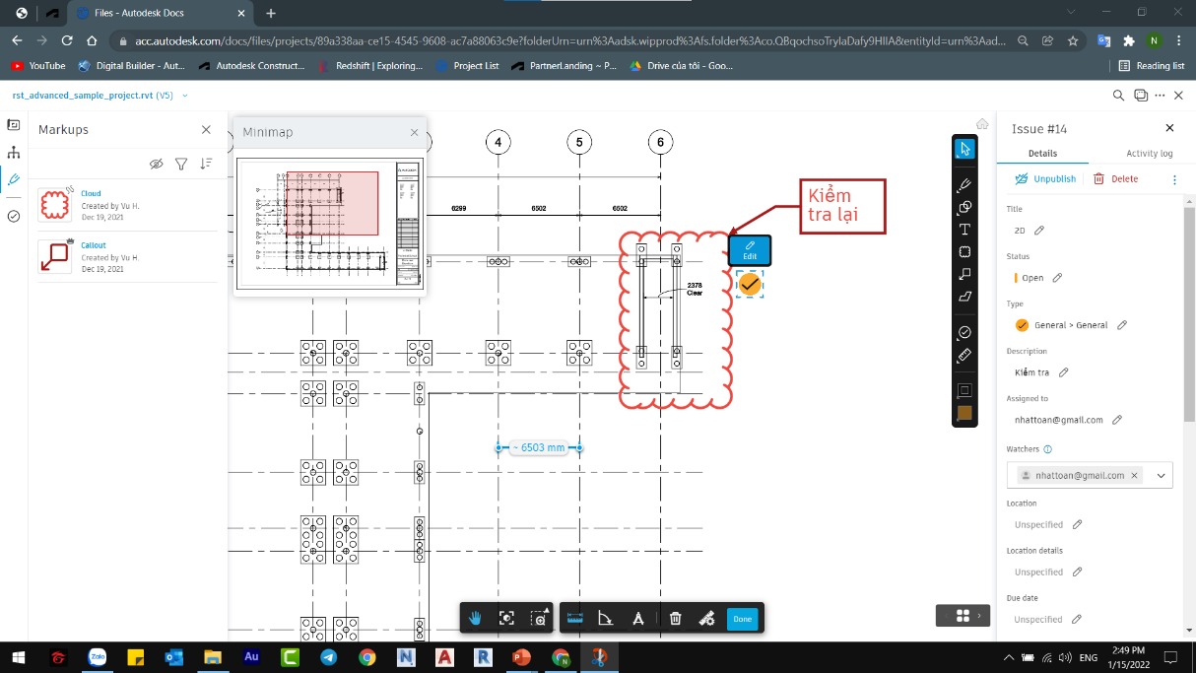Image resolution: width=1196 pixels, height=673 pixels.
Task: Pick the brown color swatch in markup toolbar
Action: coord(964,413)
